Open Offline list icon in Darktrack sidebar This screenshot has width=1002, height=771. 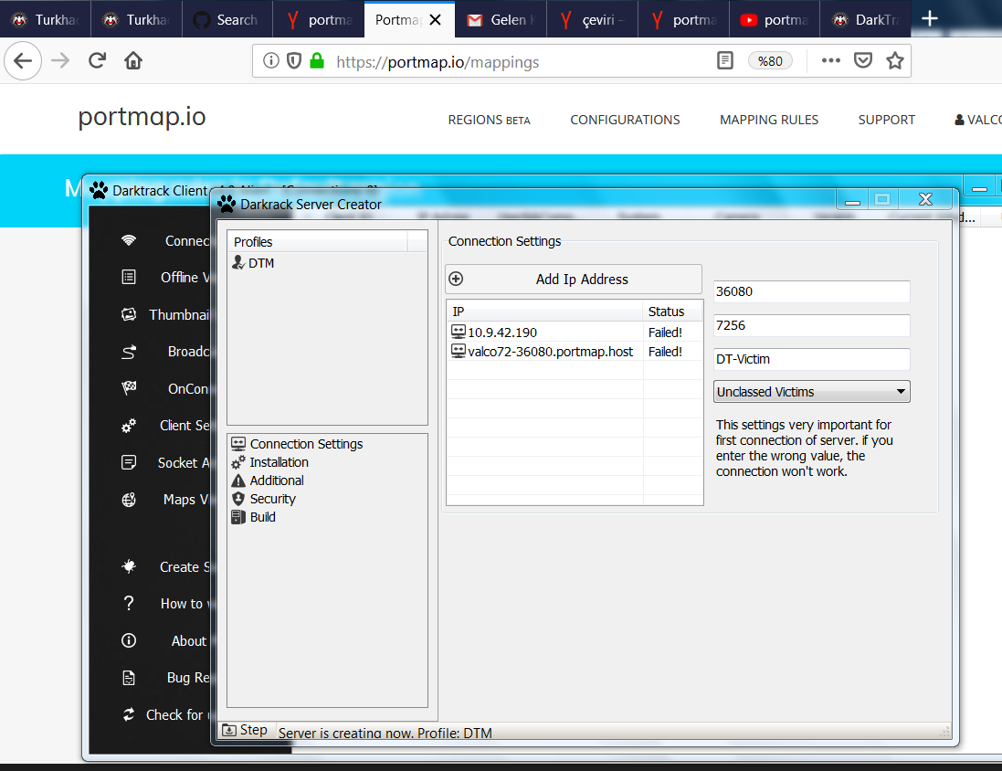(129, 277)
